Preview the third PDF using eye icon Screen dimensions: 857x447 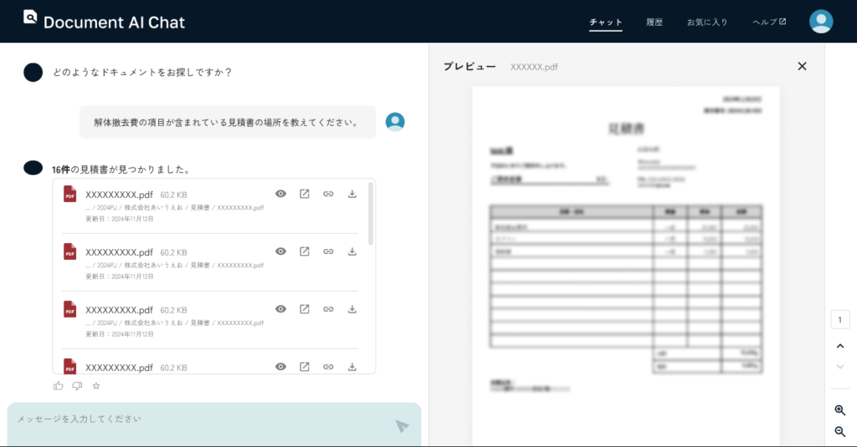tap(281, 309)
